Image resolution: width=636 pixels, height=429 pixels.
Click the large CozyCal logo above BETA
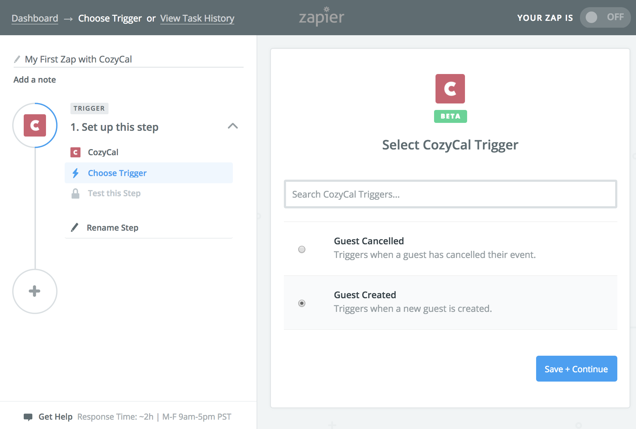click(x=450, y=89)
